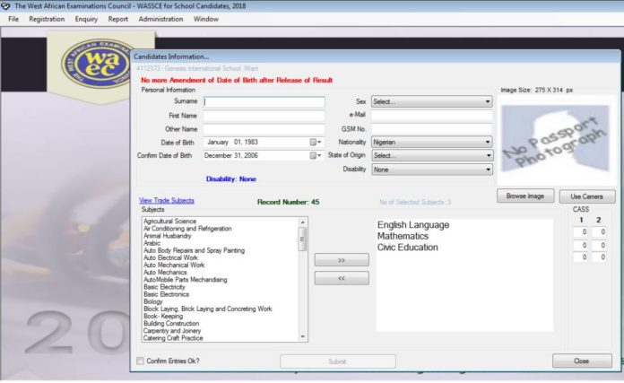Click the Confirm Date of Birth field value

click(x=231, y=156)
